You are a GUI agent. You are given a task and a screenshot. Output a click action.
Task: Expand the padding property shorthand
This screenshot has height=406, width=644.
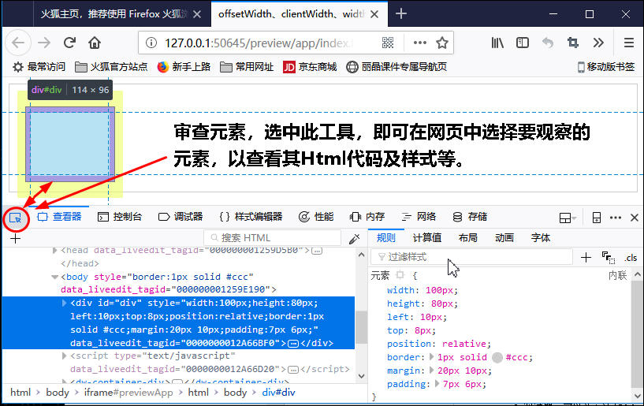[437, 384]
